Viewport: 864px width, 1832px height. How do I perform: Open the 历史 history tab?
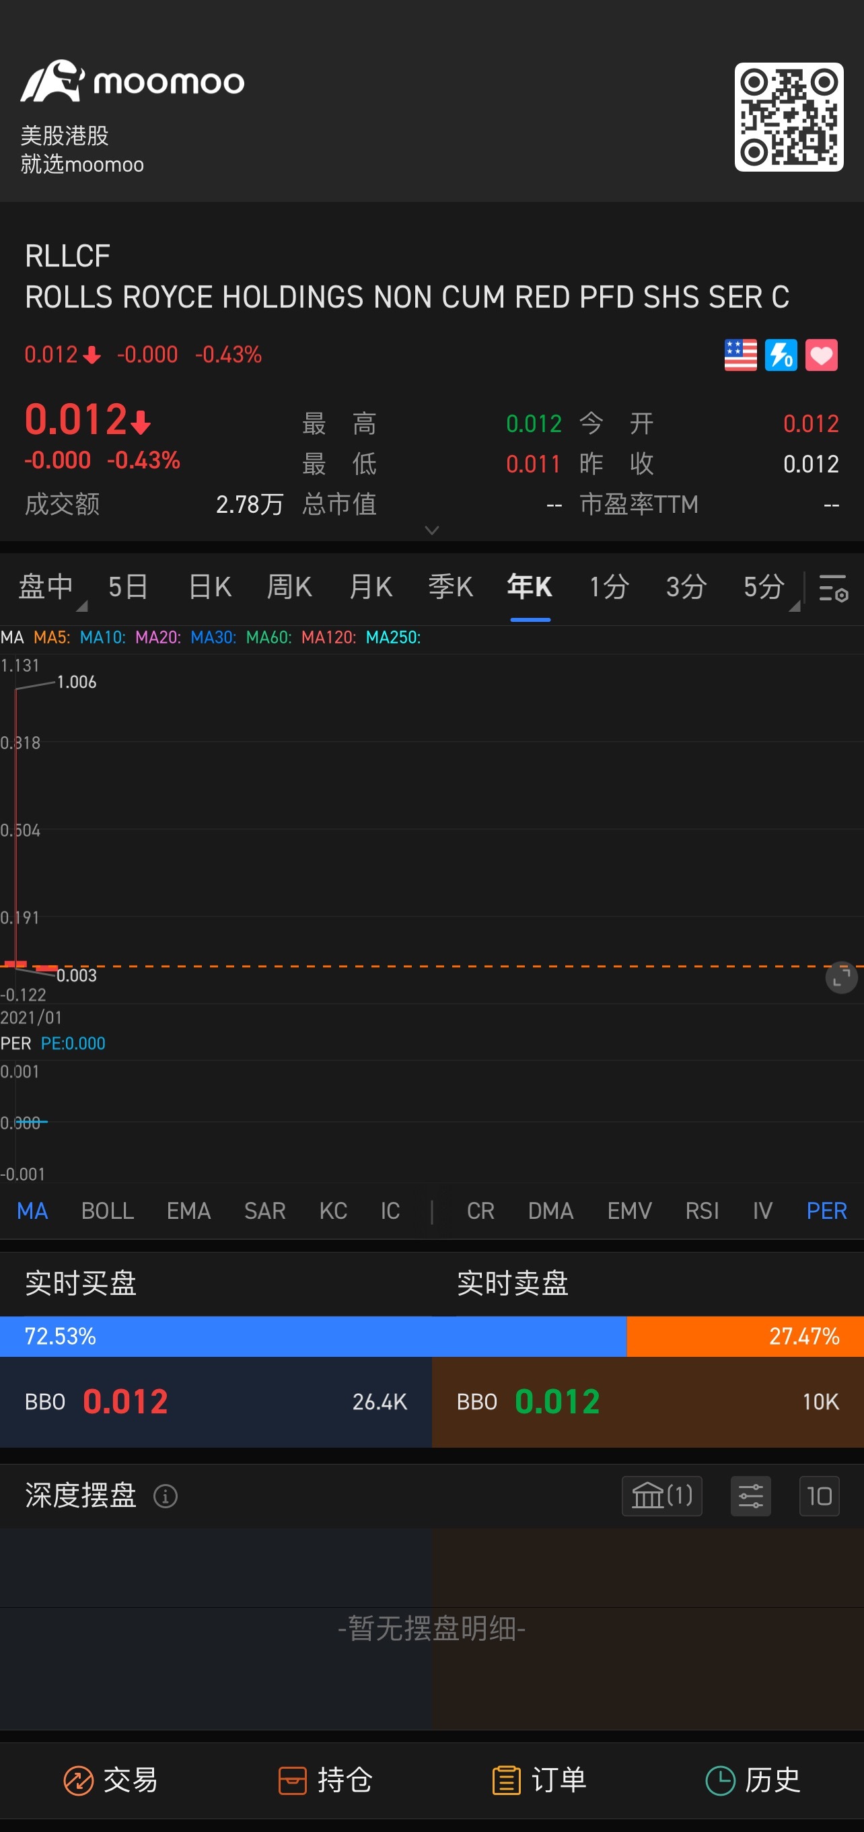click(x=753, y=1780)
